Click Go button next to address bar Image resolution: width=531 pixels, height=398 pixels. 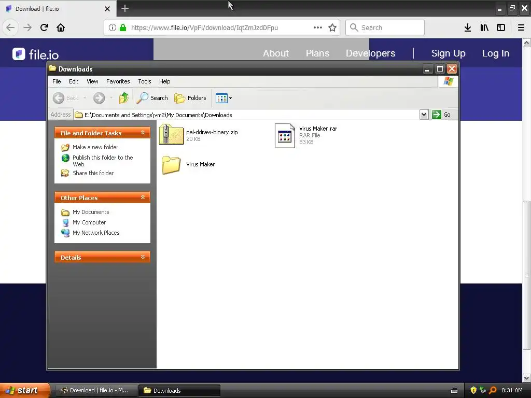click(x=441, y=115)
